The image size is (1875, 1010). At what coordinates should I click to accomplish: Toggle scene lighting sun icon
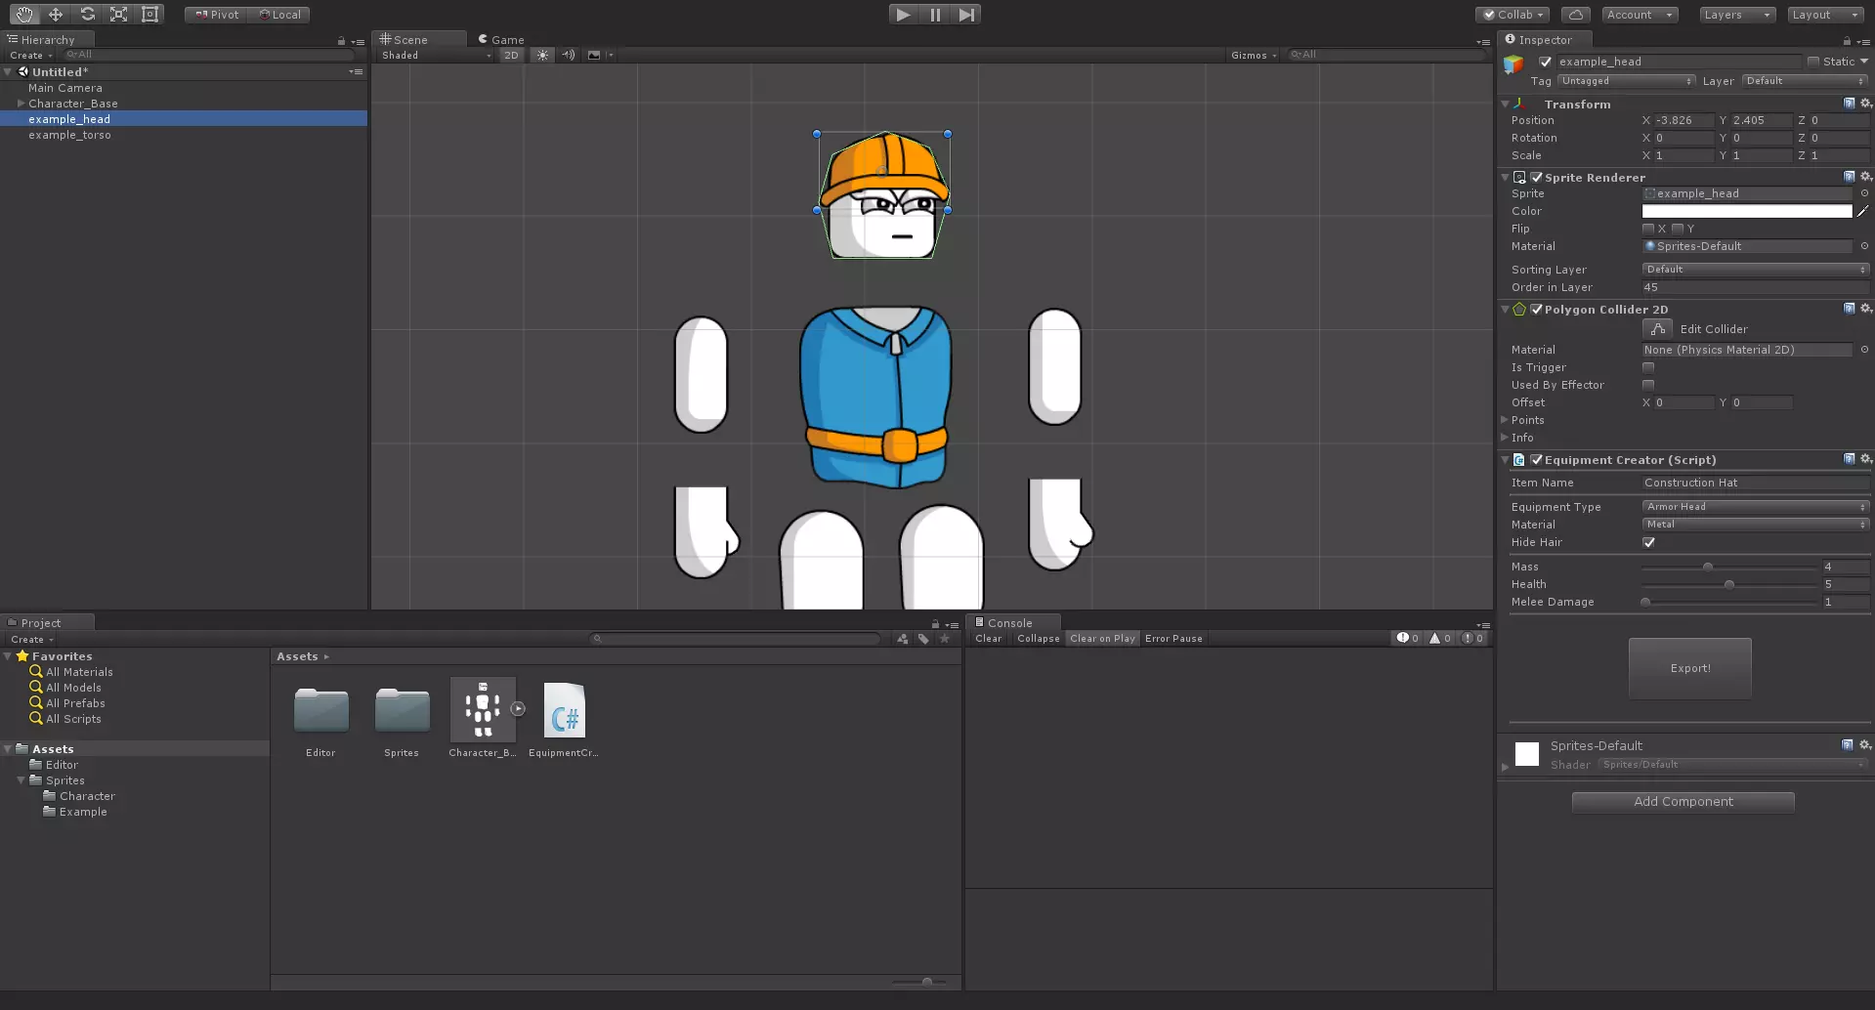tap(542, 56)
